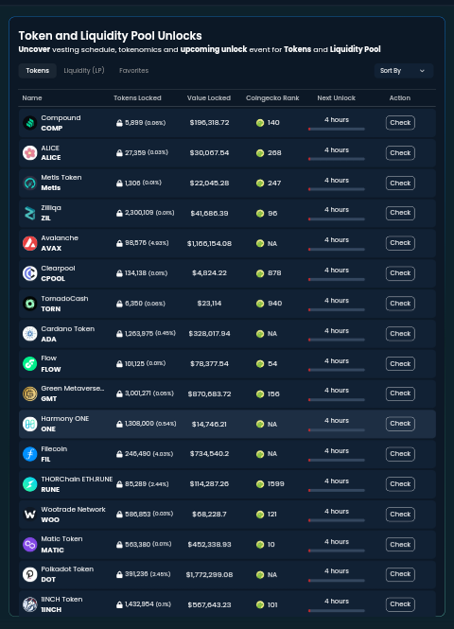Click the Value Locked column header
The height and width of the screenshot is (629, 454).
click(209, 97)
